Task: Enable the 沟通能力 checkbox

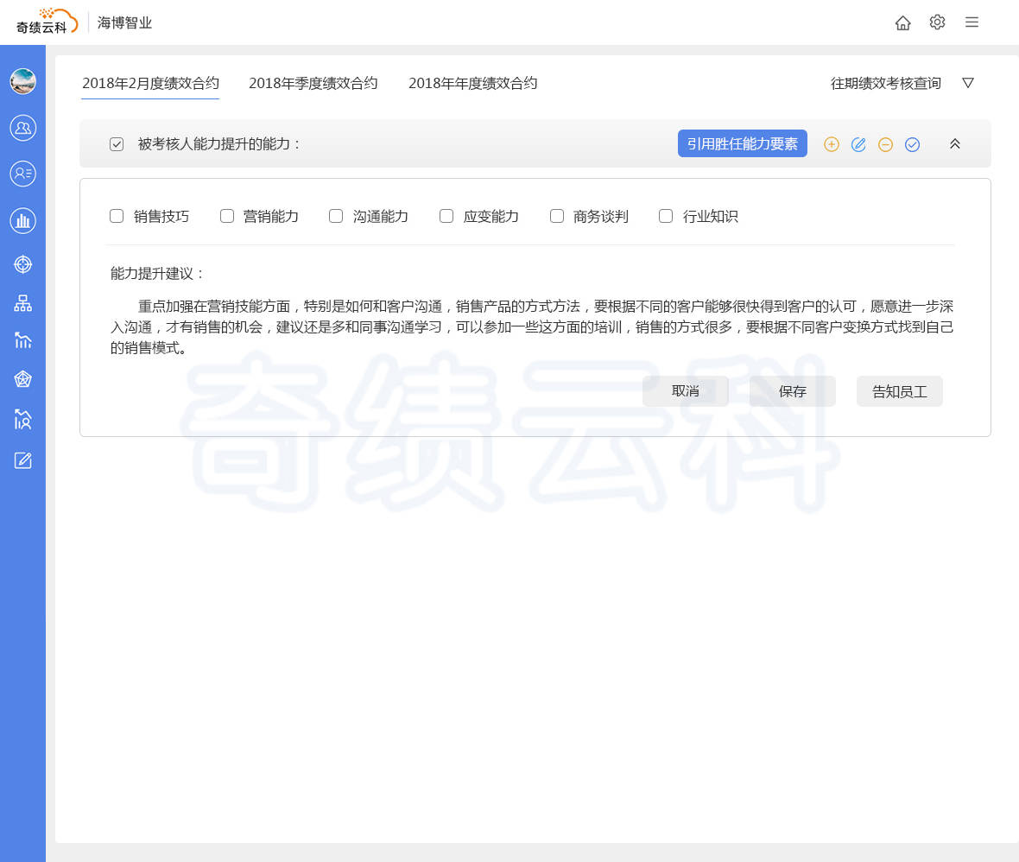Action: pyautogui.click(x=336, y=216)
